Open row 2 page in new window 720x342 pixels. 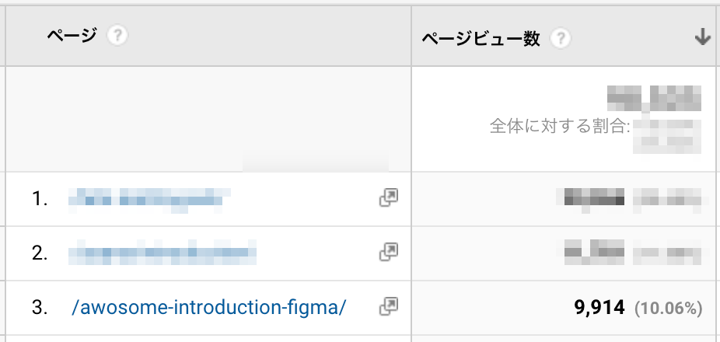(388, 252)
